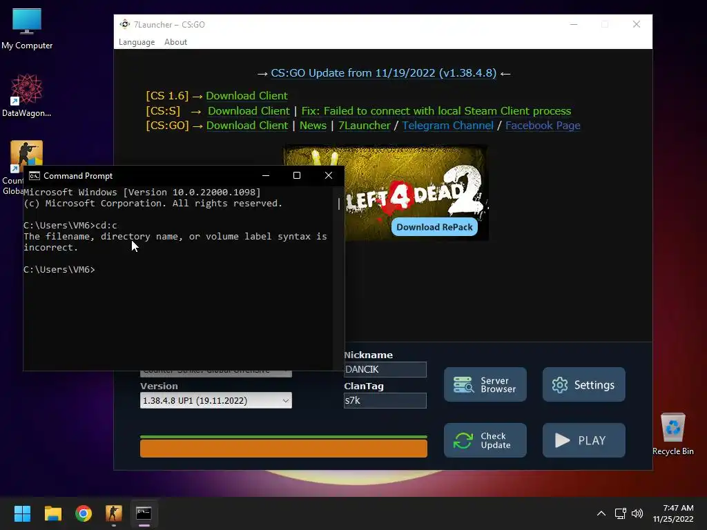Click Command Prompt title bar icon
707x530 pixels.
pos(35,176)
